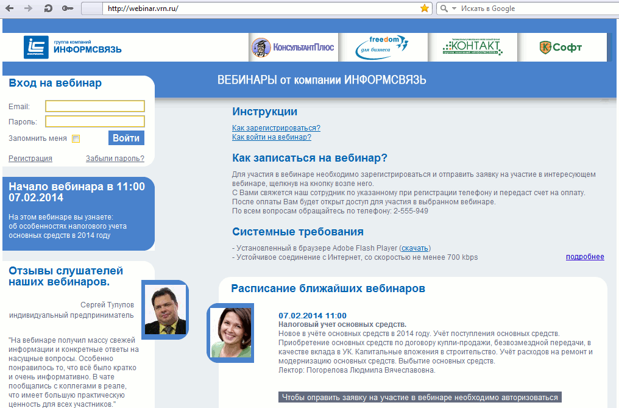Tick the Запомнить меня checkbox

(76, 138)
